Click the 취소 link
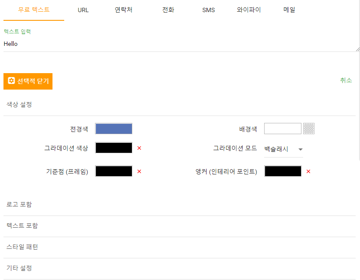Image resolution: width=360 pixels, height=280 pixels. pos(346,80)
